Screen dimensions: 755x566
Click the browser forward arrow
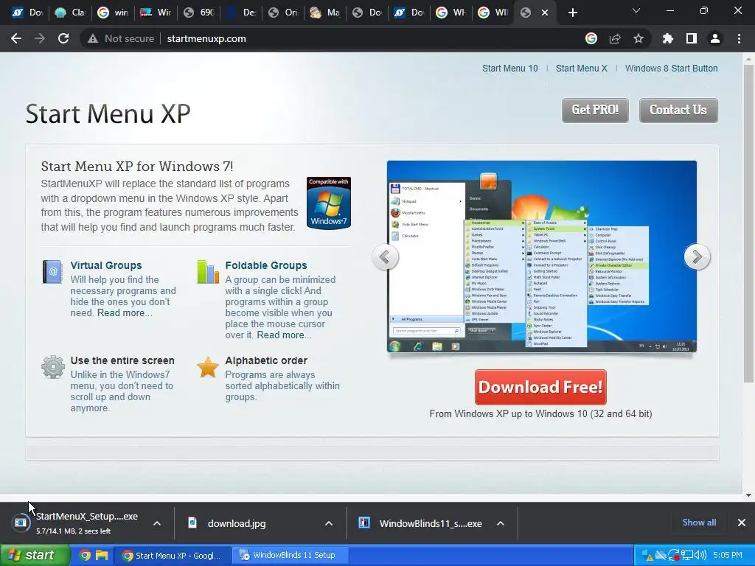[40, 38]
